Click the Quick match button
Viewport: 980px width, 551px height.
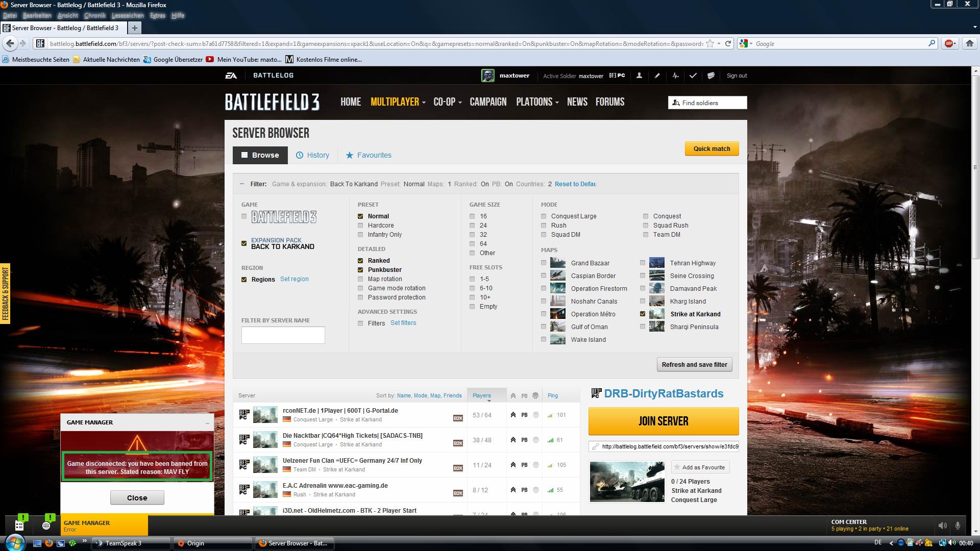[x=712, y=149]
